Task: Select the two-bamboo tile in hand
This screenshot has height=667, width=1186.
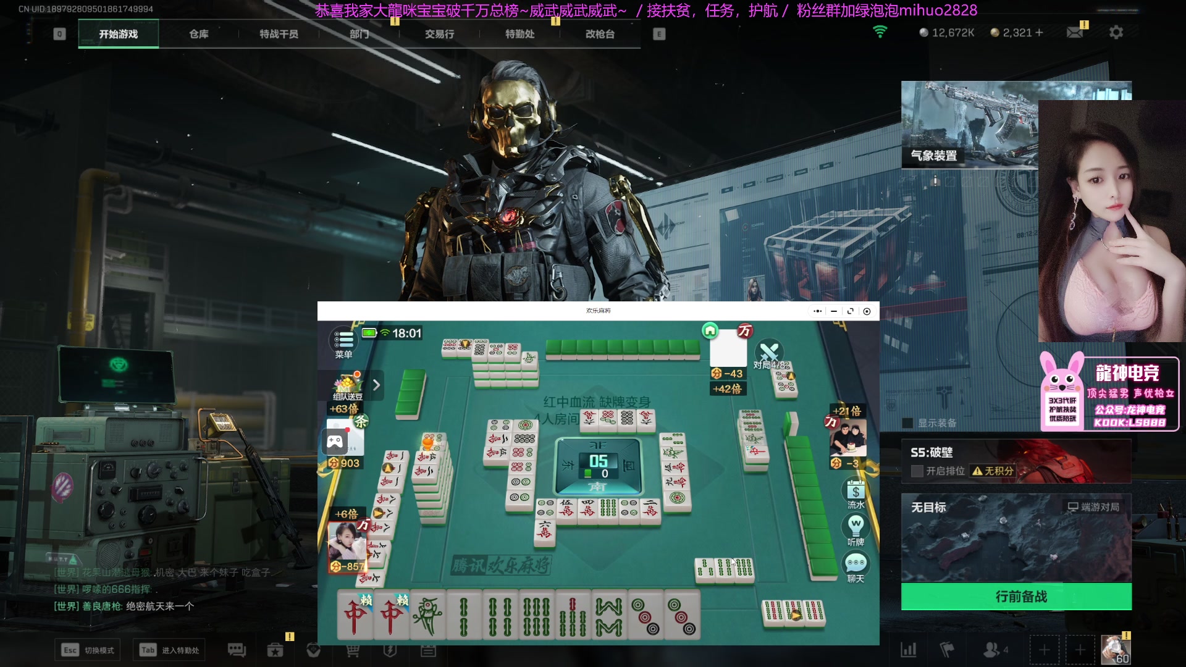Action: (x=464, y=615)
